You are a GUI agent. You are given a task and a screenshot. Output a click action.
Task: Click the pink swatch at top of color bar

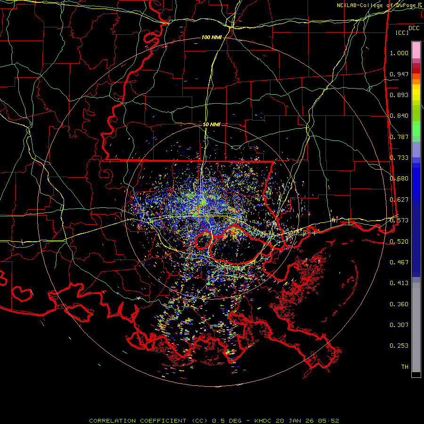(416, 50)
